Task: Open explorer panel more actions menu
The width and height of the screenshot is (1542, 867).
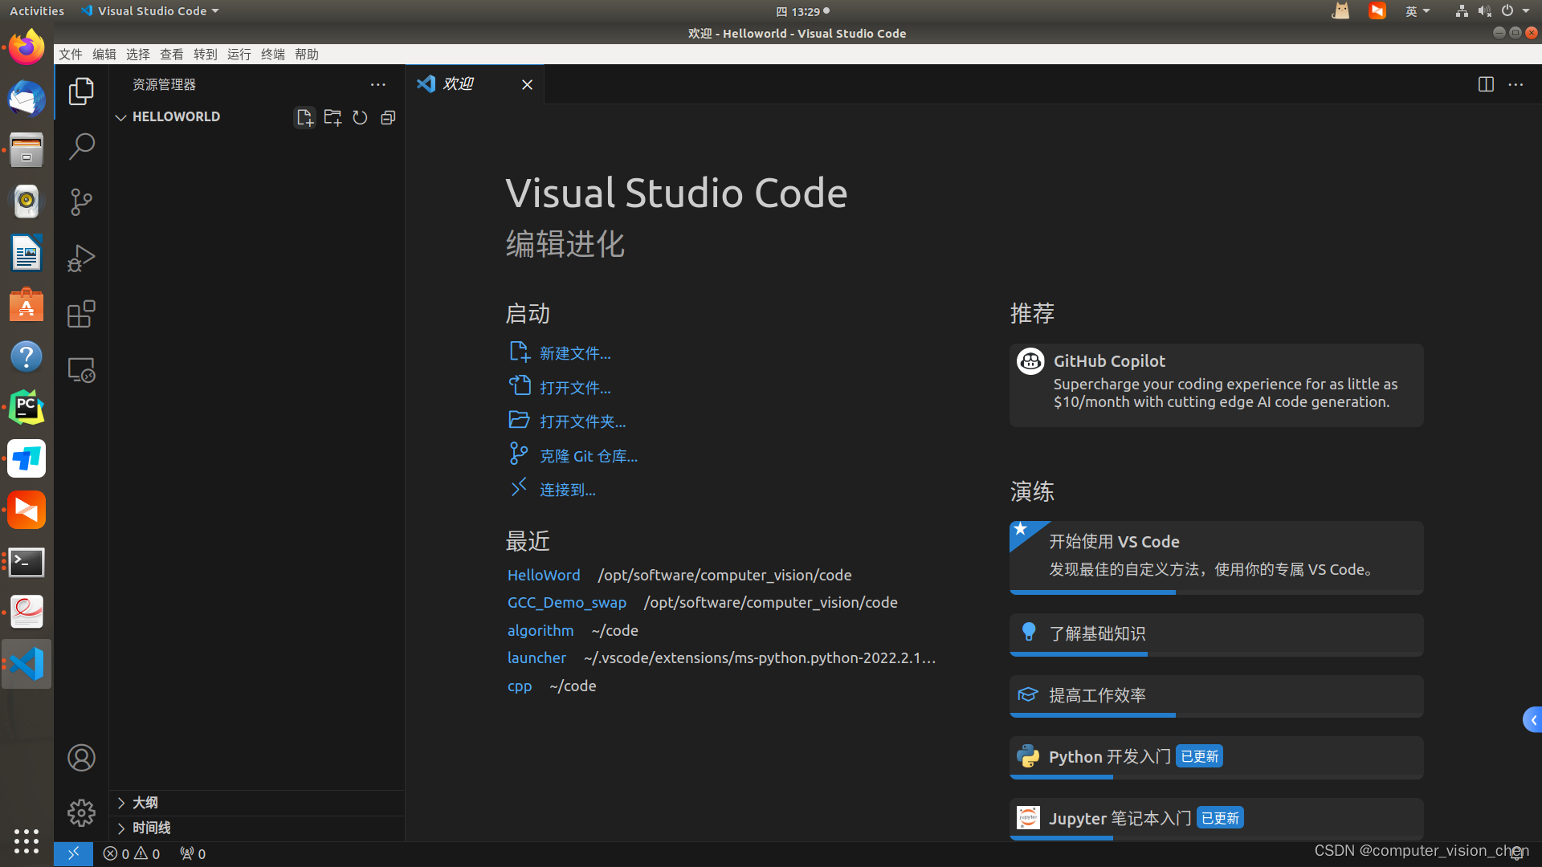Action: click(x=377, y=84)
